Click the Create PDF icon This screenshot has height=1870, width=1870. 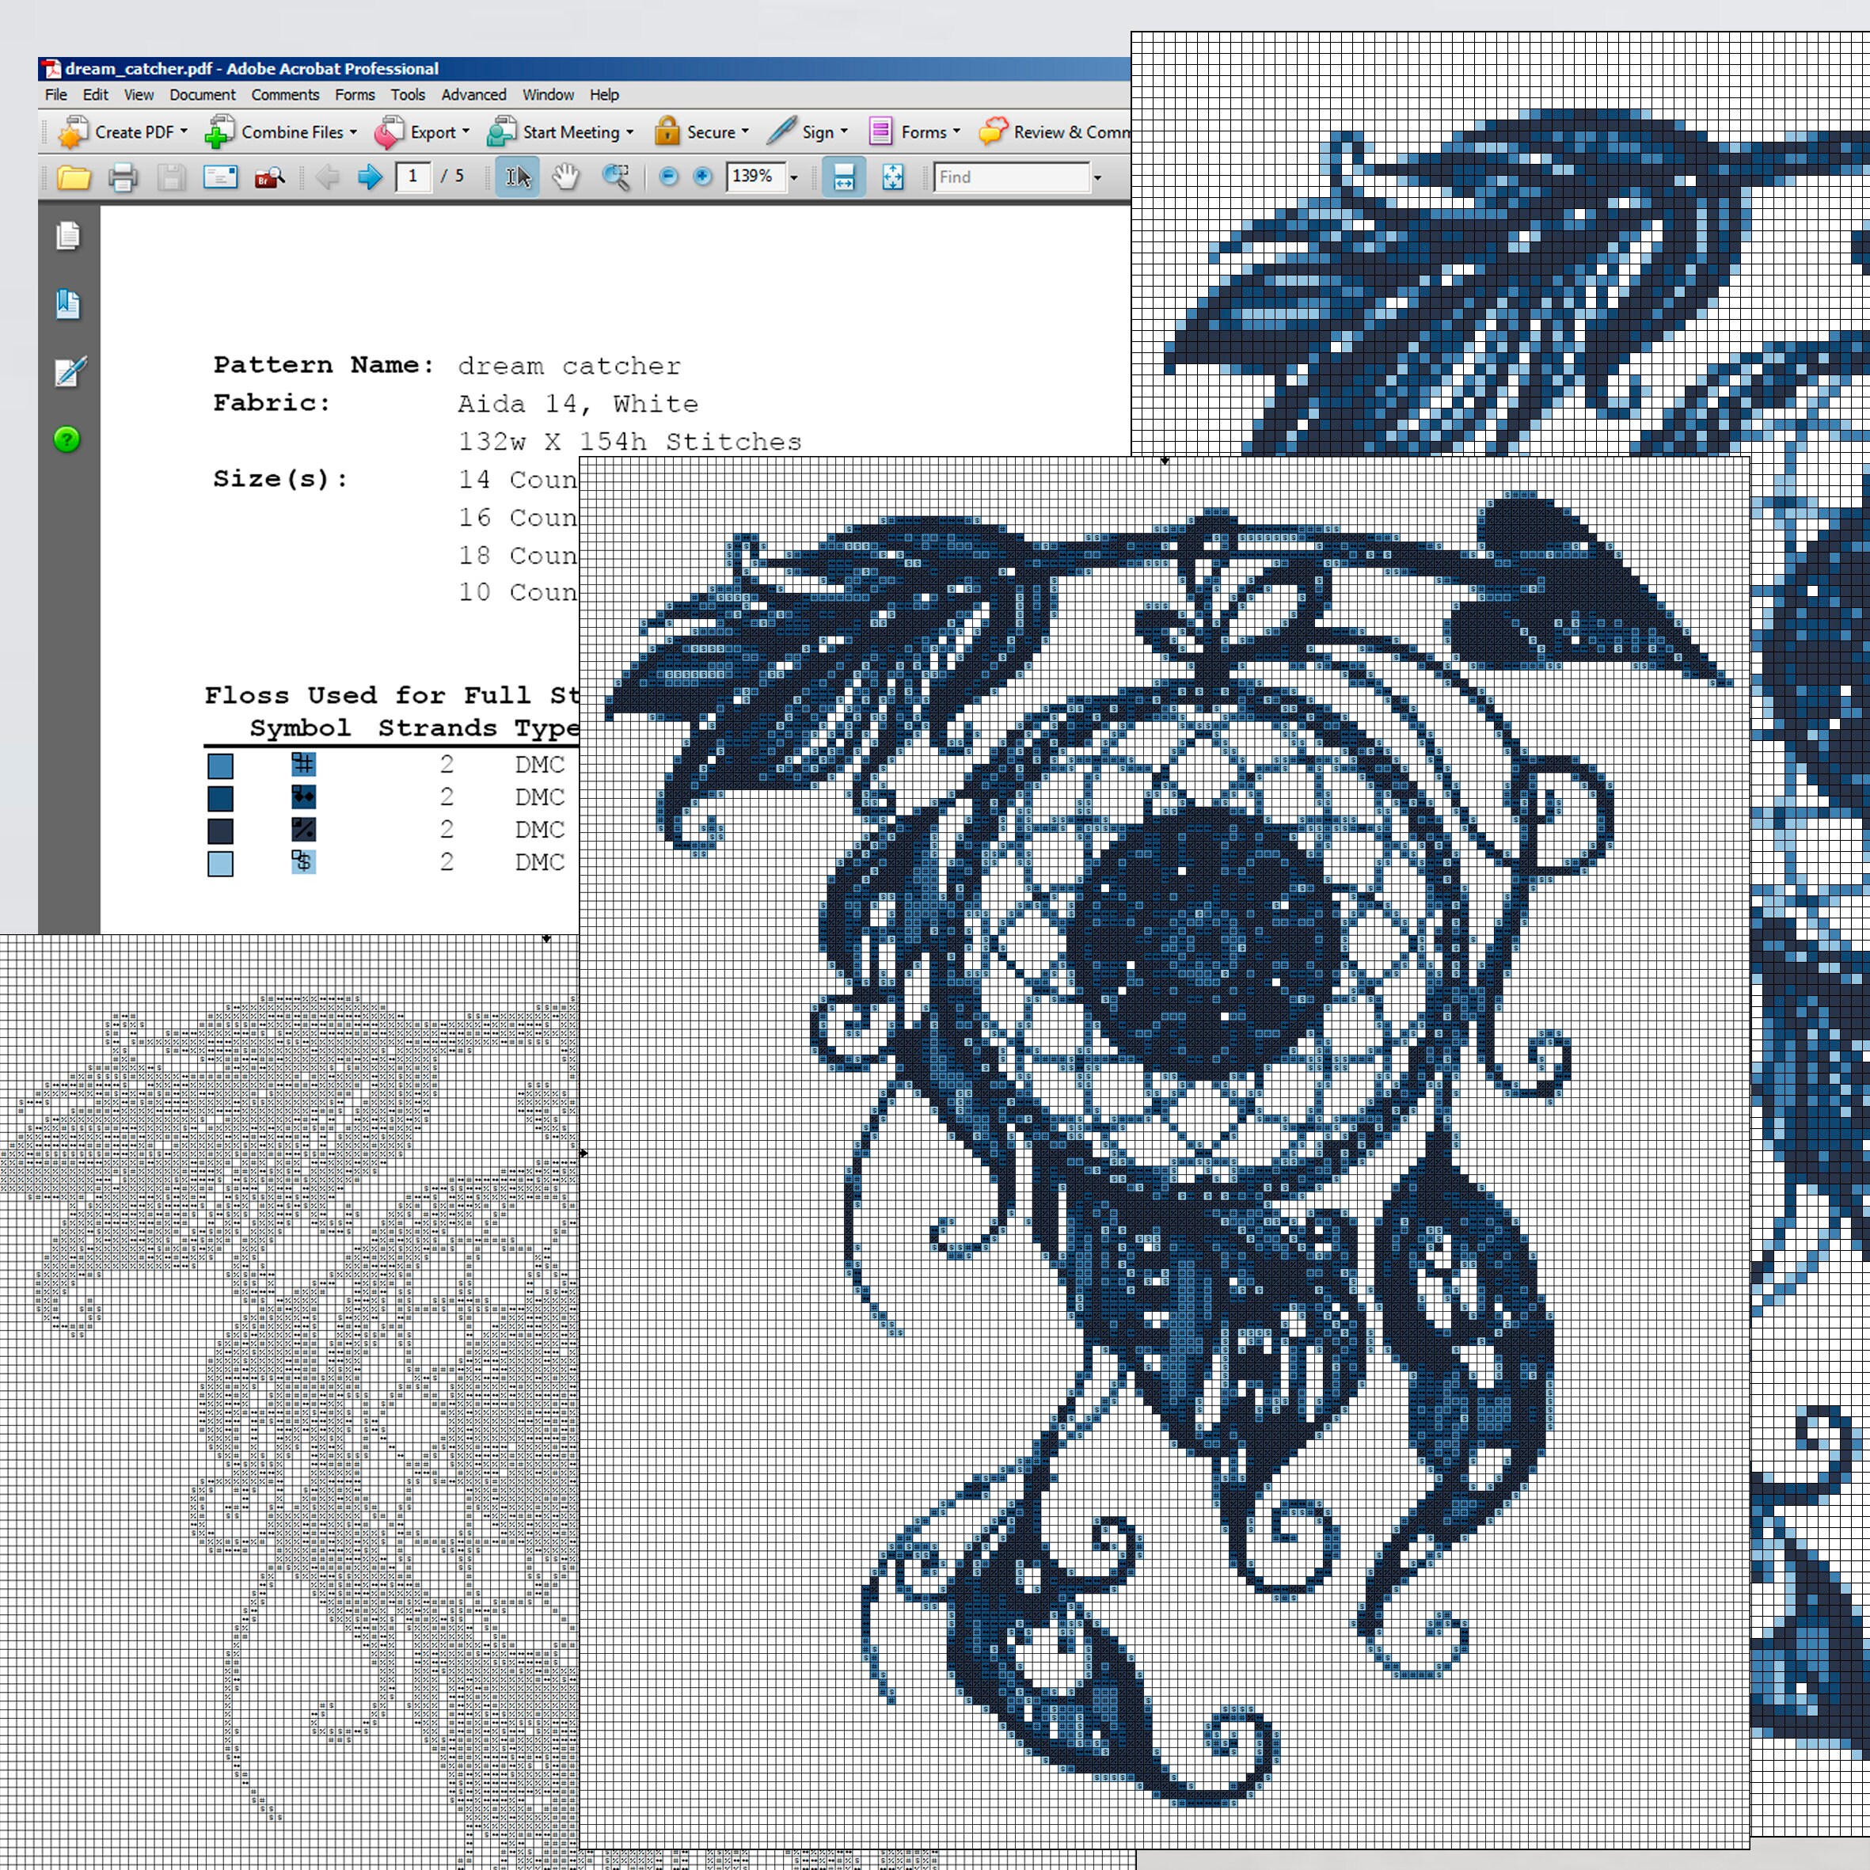click(73, 131)
